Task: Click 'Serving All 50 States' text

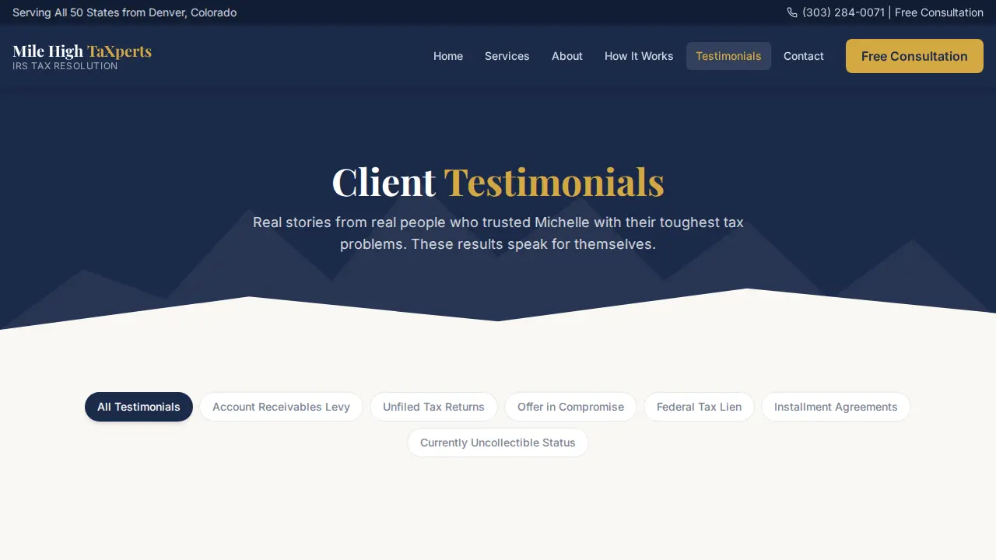Action: pos(124,12)
